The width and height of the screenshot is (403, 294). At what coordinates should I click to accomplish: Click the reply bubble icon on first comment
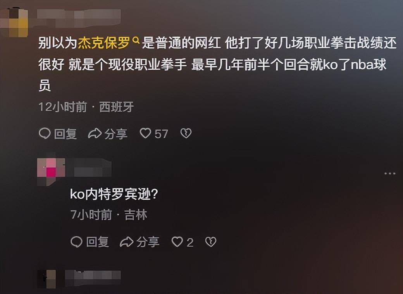(45, 133)
